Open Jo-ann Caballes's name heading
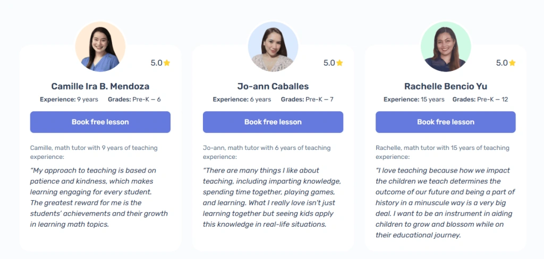The width and height of the screenshot is (544, 259). 273,86
